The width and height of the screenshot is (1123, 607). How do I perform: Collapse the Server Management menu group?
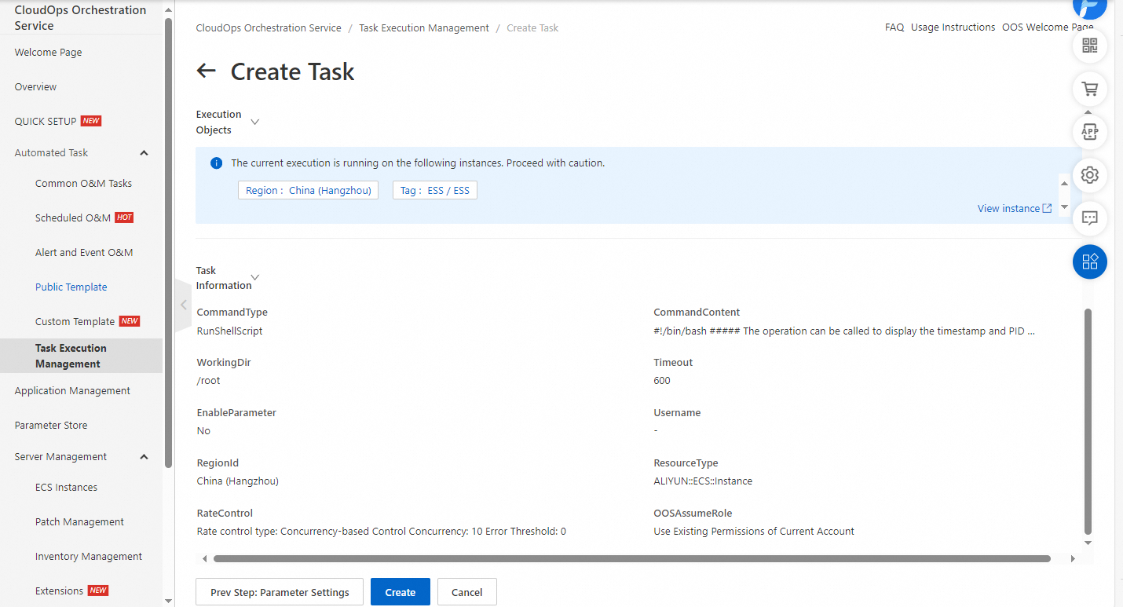144,457
